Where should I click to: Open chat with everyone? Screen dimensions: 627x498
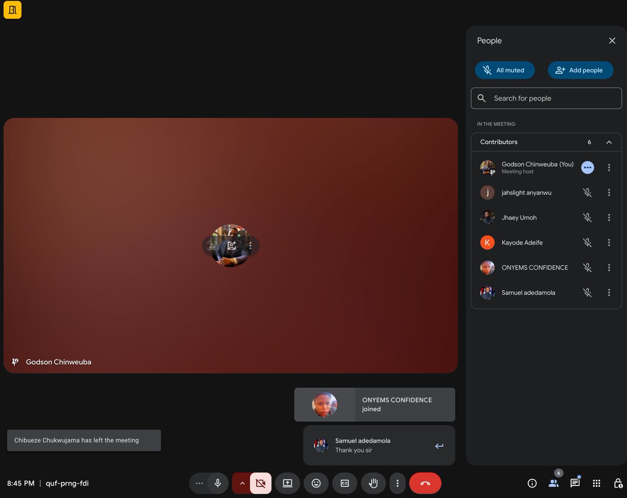tap(575, 483)
